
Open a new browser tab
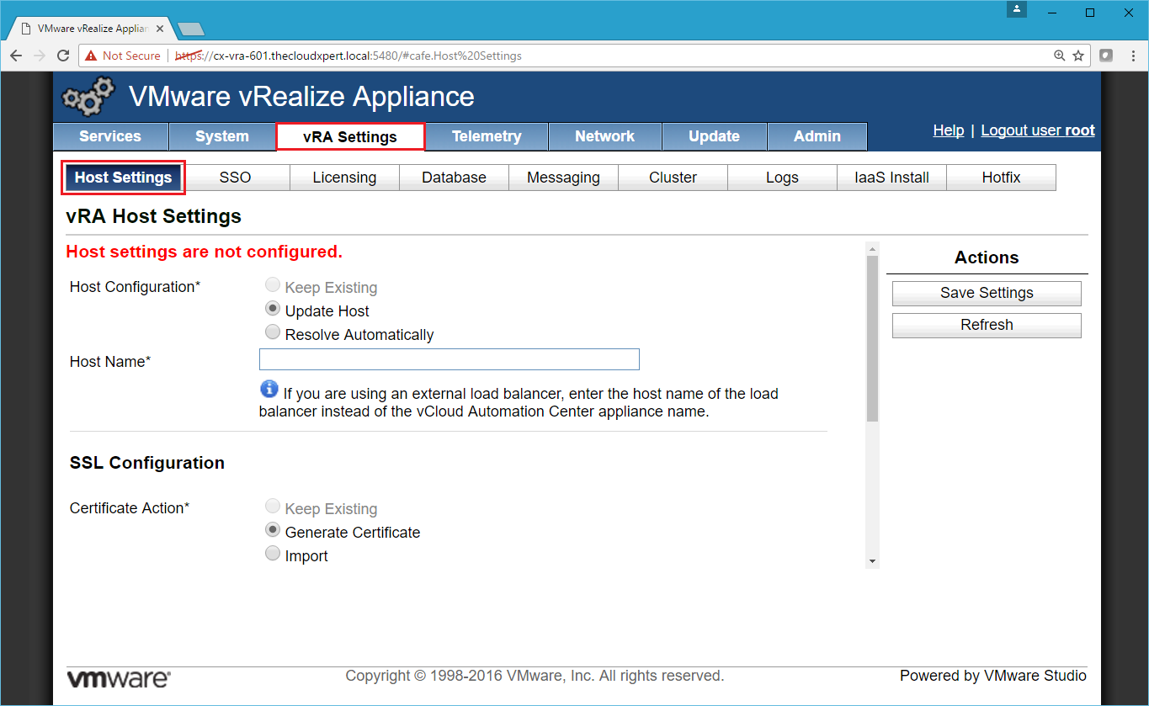click(x=191, y=29)
